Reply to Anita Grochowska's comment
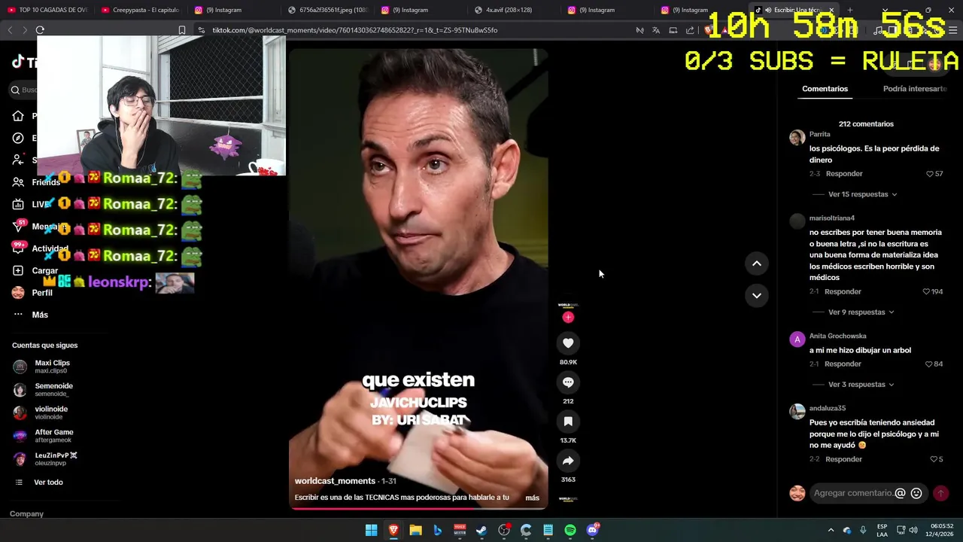 click(843, 364)
